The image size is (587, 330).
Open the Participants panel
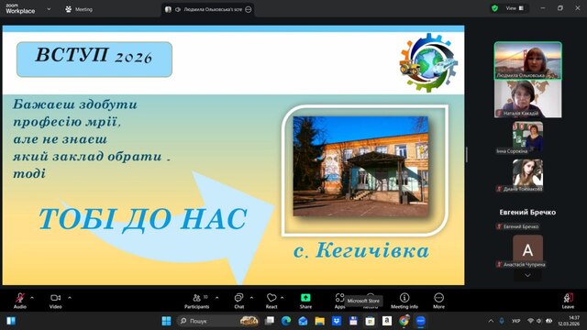point(196,301)
